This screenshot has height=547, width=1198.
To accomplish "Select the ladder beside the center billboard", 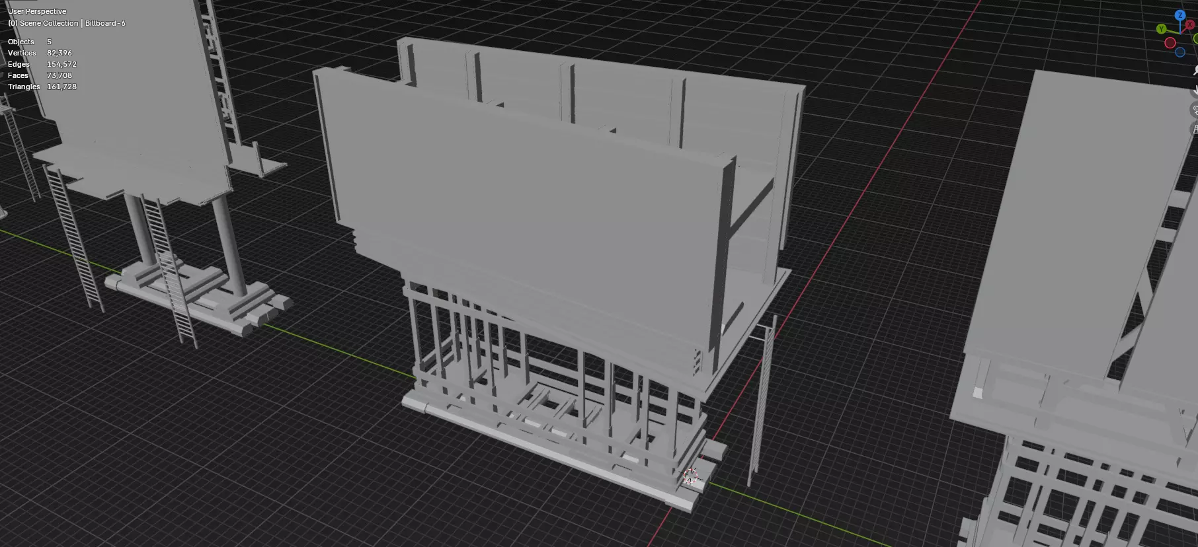I will tap(762, 401).
